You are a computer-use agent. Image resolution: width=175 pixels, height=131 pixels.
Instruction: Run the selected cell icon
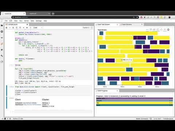coord(24,28)
